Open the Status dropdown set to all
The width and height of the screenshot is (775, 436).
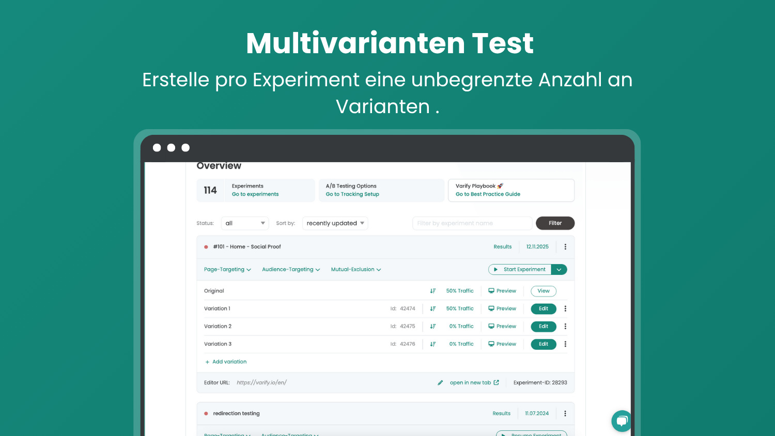245,223
